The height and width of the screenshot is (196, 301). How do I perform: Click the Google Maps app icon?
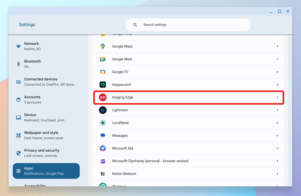pos(103,46)
